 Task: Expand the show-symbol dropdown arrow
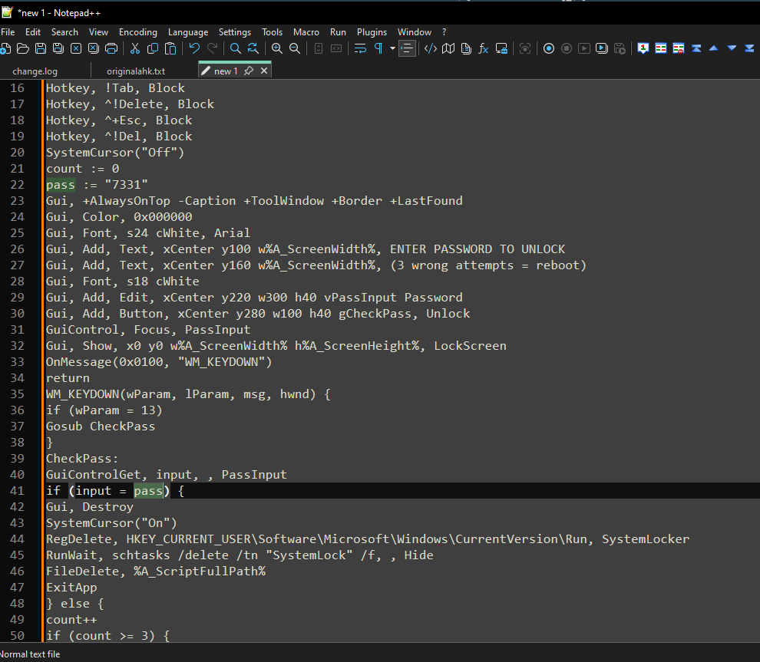point(392,48)
